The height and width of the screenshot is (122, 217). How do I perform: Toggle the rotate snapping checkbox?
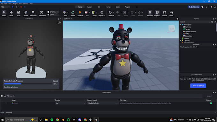click(x=48, y=15)
